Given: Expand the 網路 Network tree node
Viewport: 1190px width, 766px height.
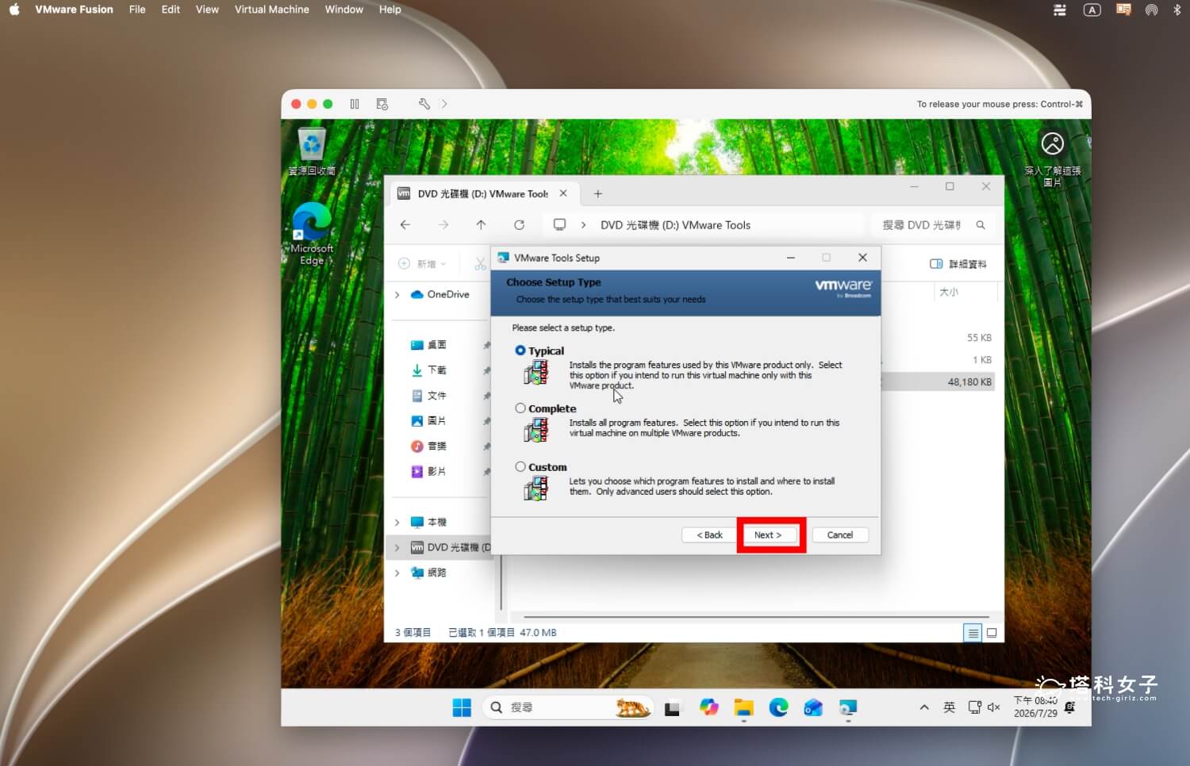Looking at the screenshot, I should 397,573.
